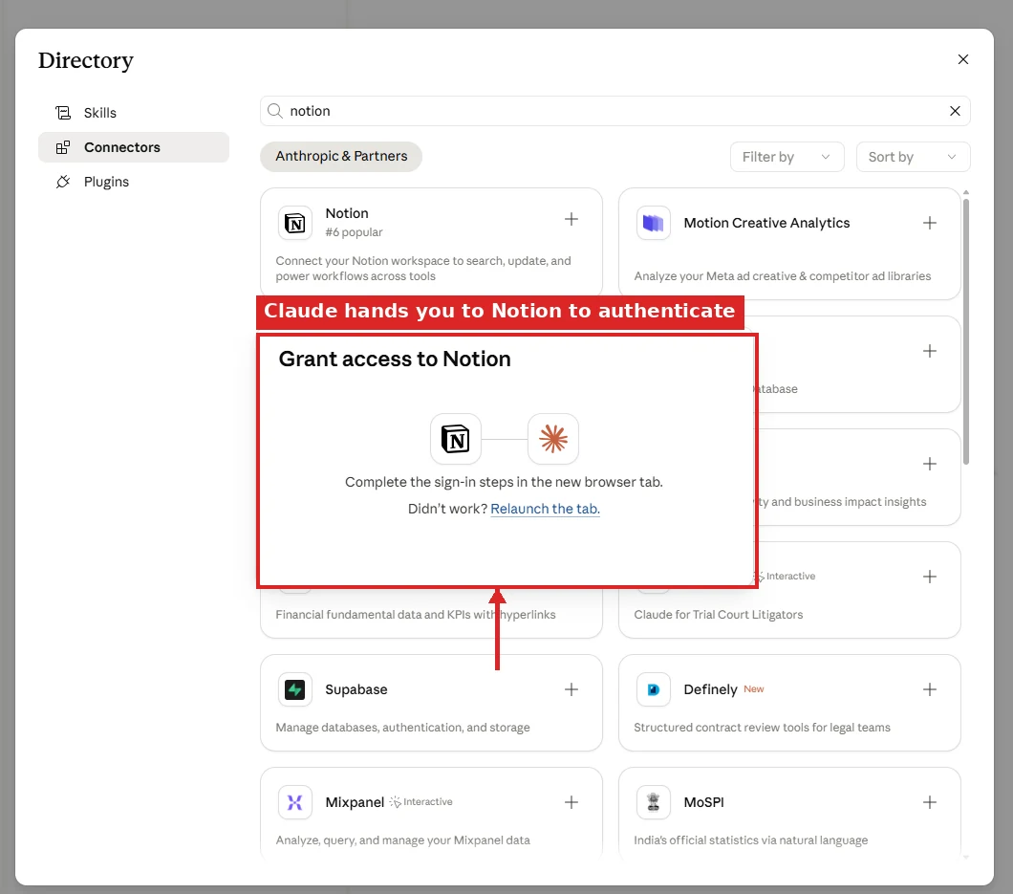Add the connector ending in 'tabase'
Viewport: 1013px width, 894px height.
929,351
